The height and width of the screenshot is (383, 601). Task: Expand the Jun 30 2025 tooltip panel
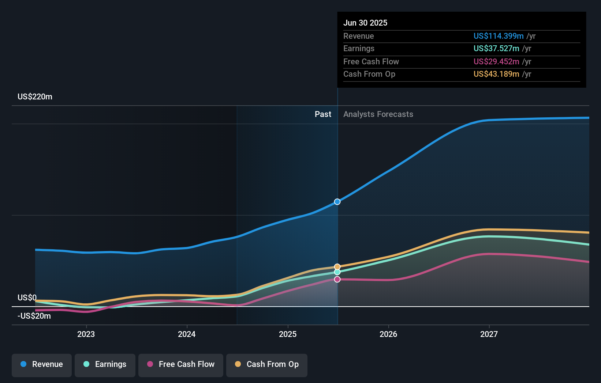pyautogui.click(x=461, y=49)
